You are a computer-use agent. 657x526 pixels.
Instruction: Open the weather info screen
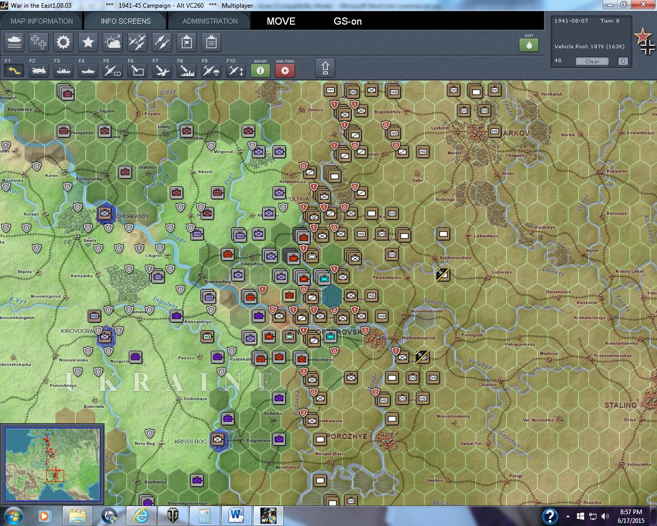click(112, 42)
